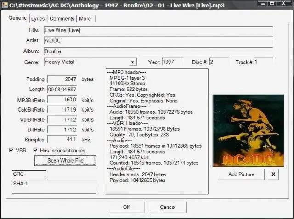Screen dimensions: 294x219
Task: Click the Length field 00:08:04.597
Action: [x=62, y=90]
